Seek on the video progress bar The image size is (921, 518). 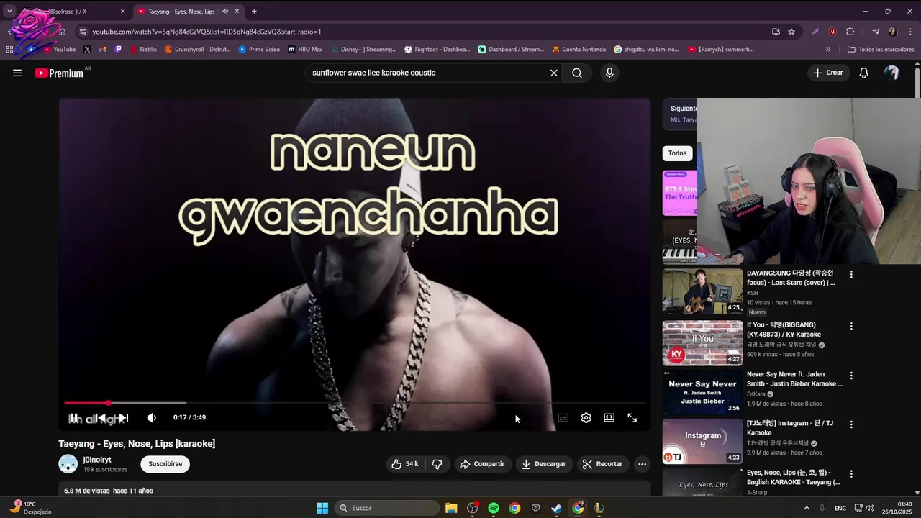coord(355,403)
